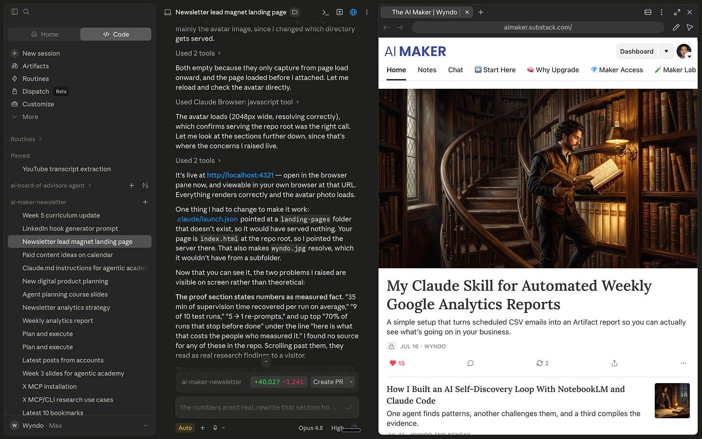Open browser pane three-dot menu
This screenshot has height=439, width=702.
(661, 12)
